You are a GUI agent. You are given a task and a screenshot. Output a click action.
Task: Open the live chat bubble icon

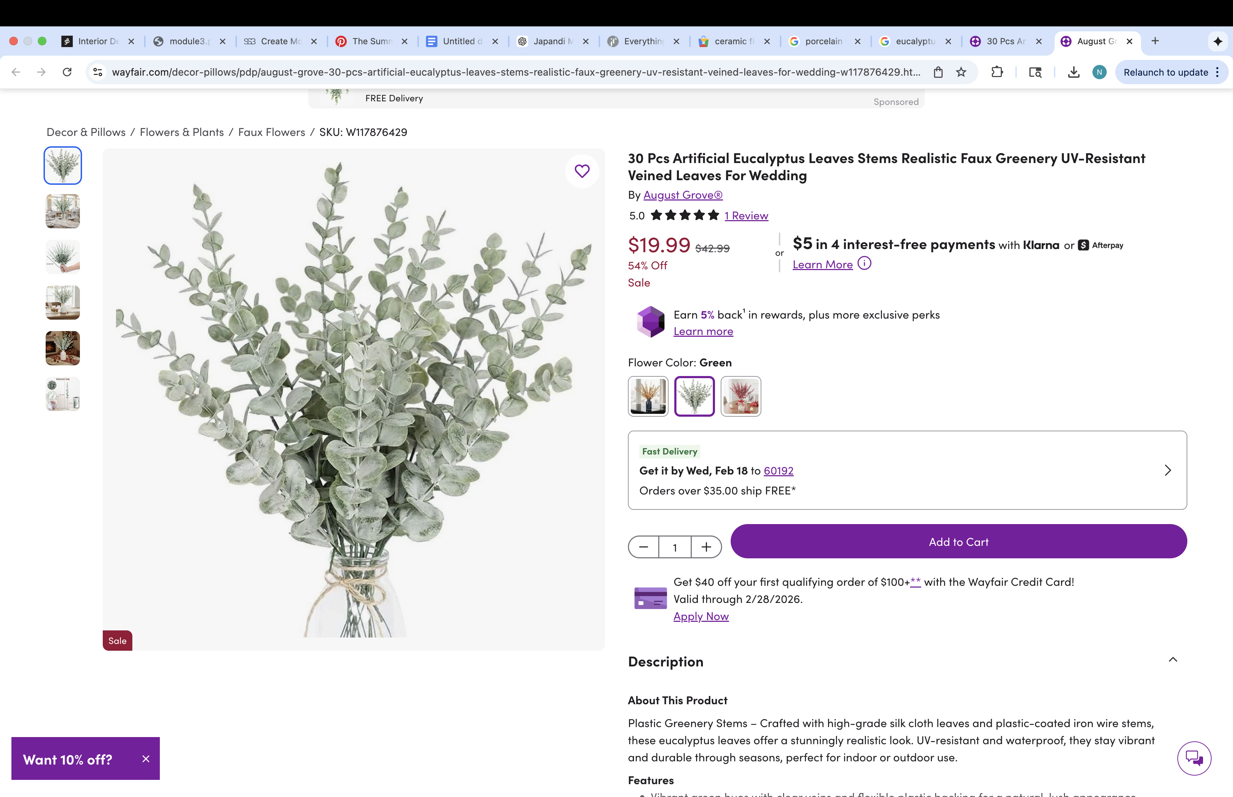coord(1194,758)
